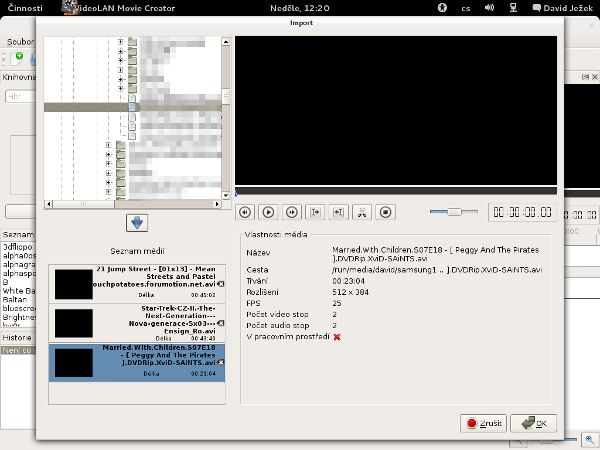This screenshot has height=450, width=600.
Task: Float the right dock panel in main window
Action: (x=585, y=77)
